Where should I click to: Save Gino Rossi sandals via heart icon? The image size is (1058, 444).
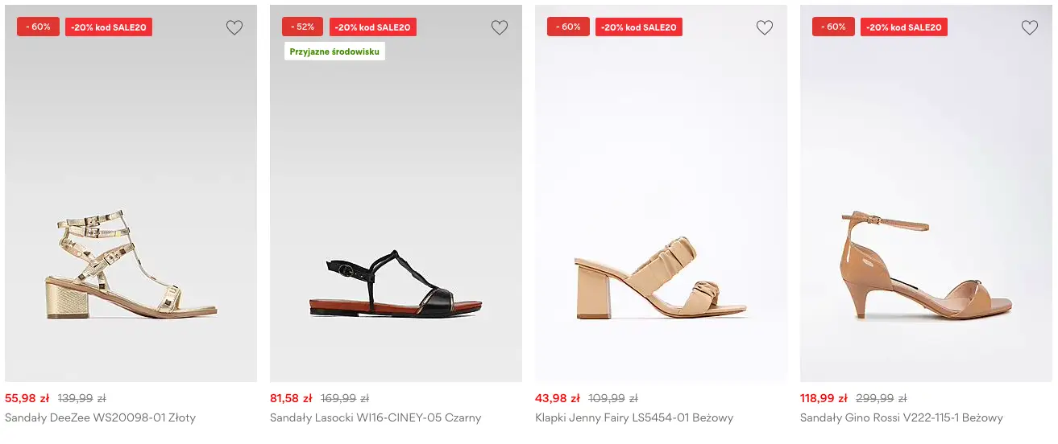1030,28
